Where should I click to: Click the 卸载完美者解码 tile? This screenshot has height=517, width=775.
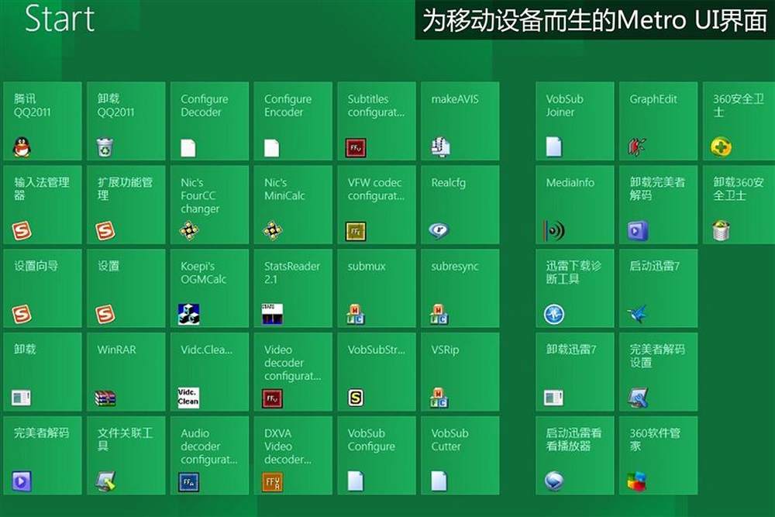(658, 205)
